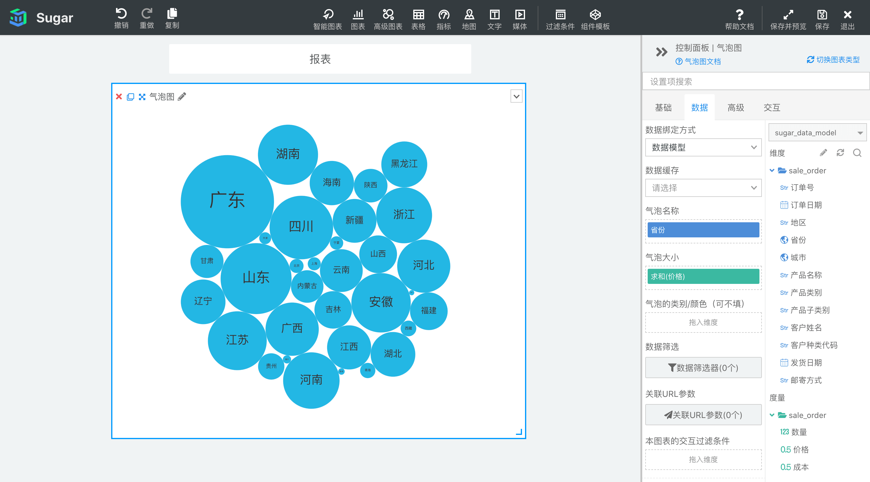Open the linked URL parameters (关联URL参数) button

[703, 415]
